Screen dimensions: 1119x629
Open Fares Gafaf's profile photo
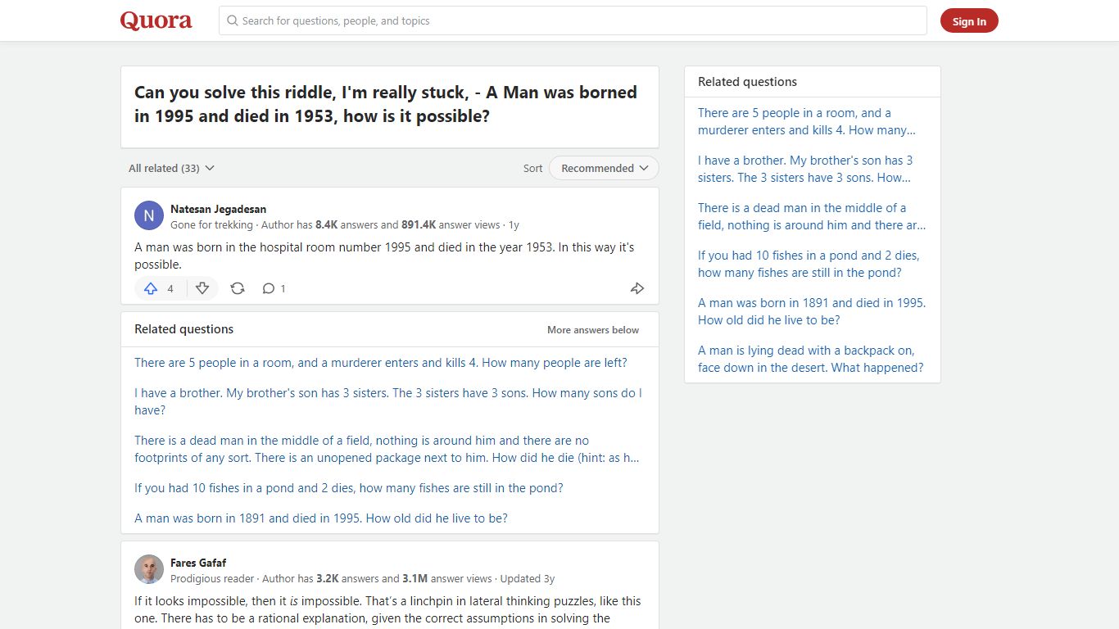point(149,569)
